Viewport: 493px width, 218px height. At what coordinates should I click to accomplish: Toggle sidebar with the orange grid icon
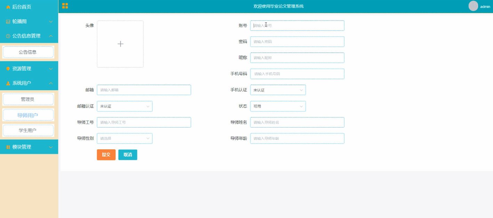[x=65, y=6]
